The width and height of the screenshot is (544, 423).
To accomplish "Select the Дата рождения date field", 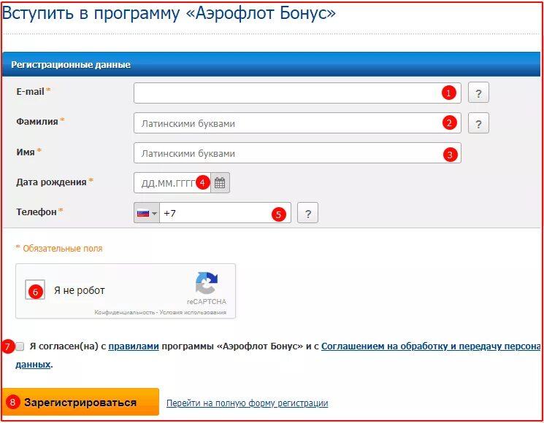I will coord(172,182).
